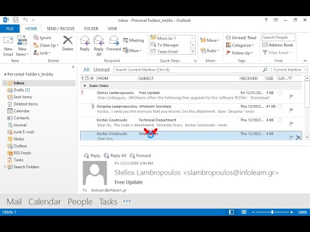Click the Reply All ribbon icon
This screenshot has height=232, width=310.
(99, 46)
